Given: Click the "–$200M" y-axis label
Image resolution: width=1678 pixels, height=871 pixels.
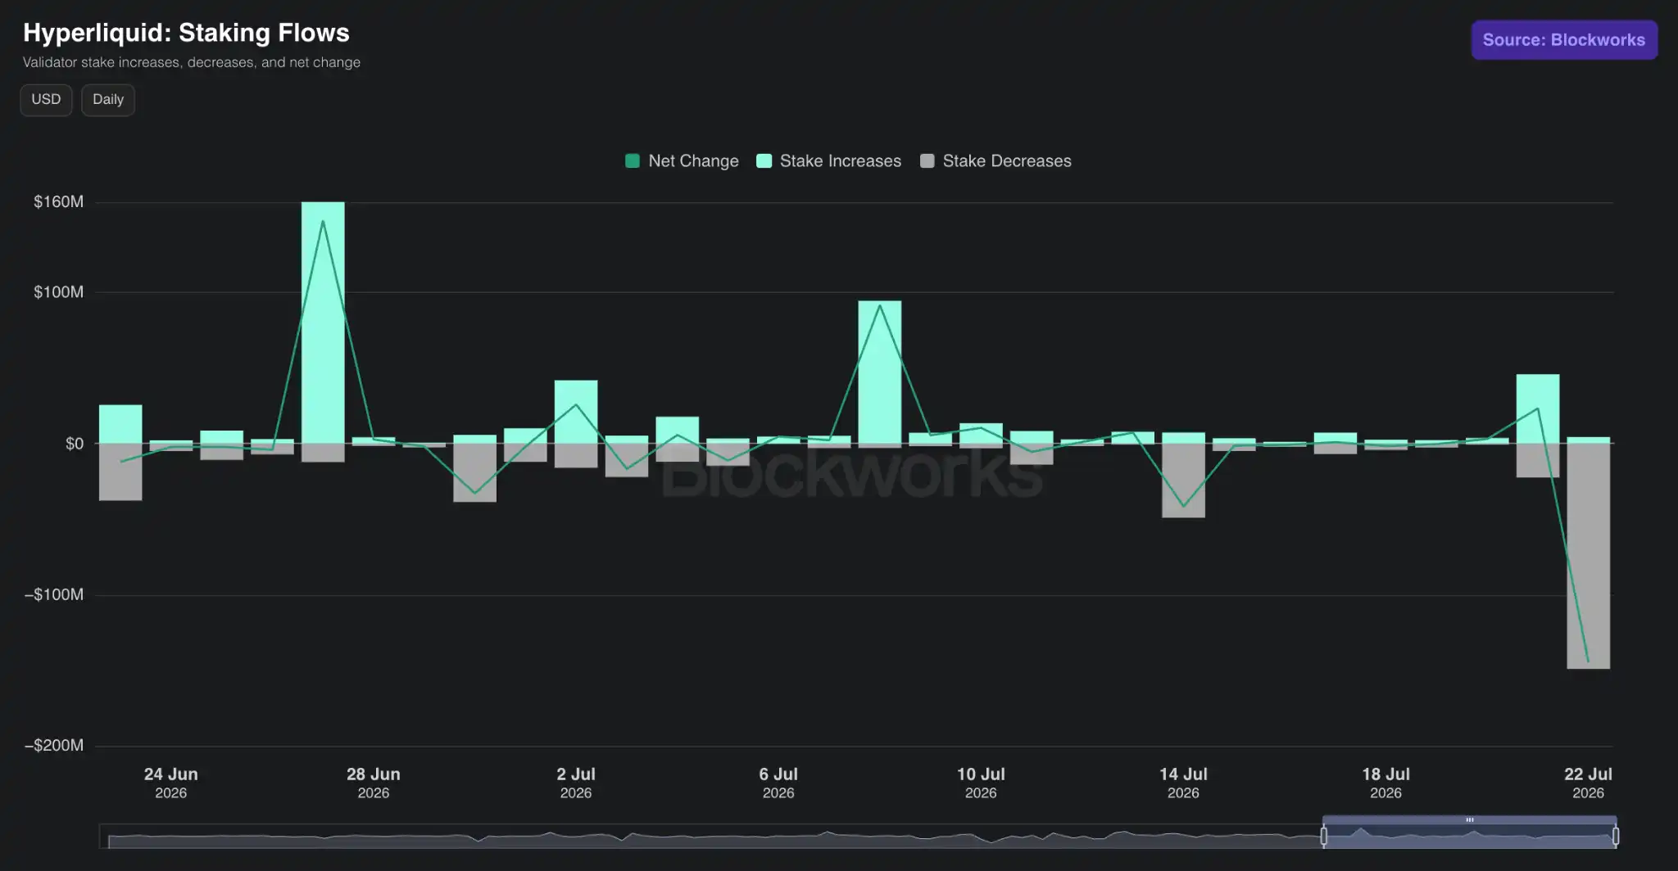Looking at the screenshot, I should [x=54, y=745].
